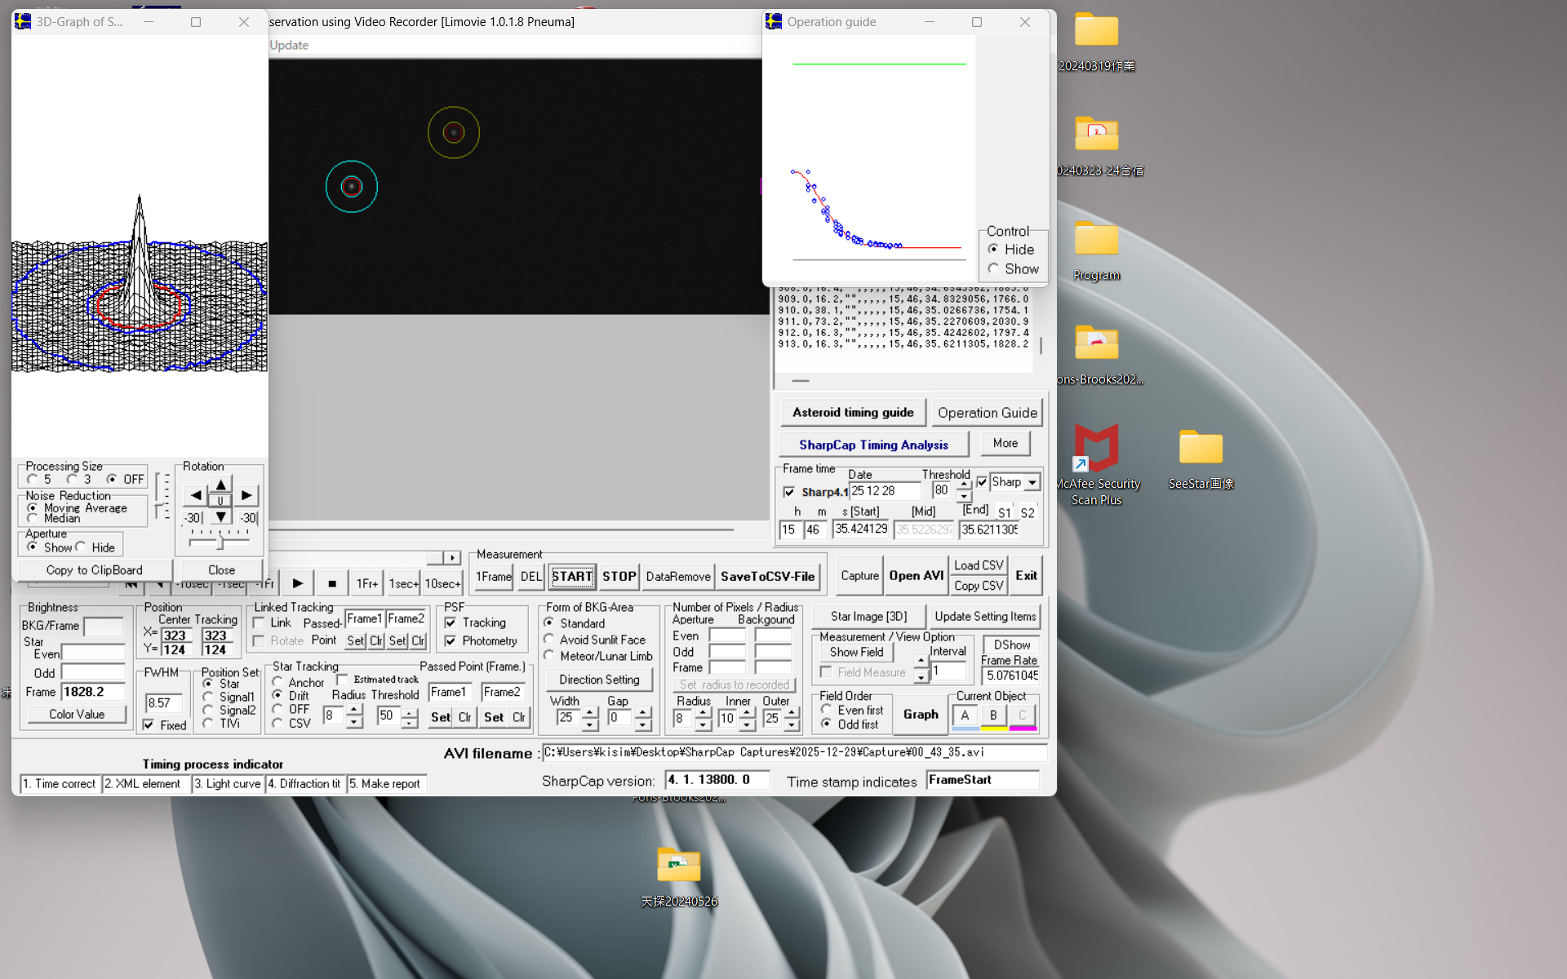Open the Sharp dropdown in Frame time
Screen dimensions: 1567x979
(x=1032, y=482)
